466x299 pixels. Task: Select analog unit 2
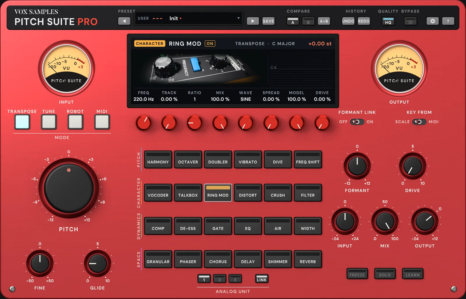220,278
